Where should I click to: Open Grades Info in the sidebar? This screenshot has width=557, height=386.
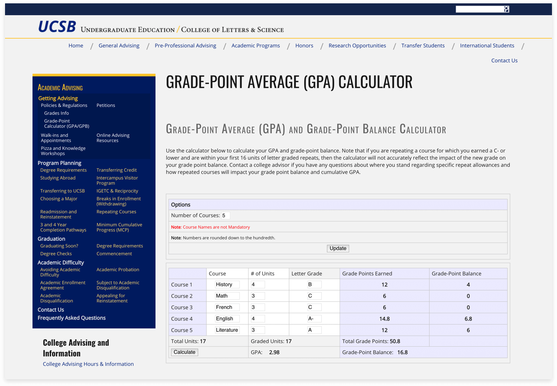pos(57,113)
